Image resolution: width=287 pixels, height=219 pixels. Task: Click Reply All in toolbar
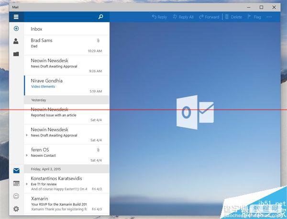(183, 17)
